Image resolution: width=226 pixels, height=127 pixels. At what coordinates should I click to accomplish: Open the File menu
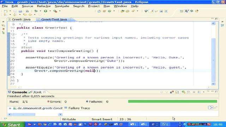[5, 6]
